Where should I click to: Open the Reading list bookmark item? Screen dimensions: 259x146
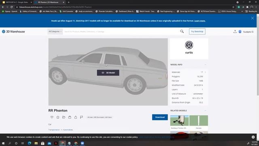pos(251,11)
